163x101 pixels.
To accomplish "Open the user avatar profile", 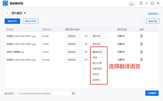I will click(131, 3).
